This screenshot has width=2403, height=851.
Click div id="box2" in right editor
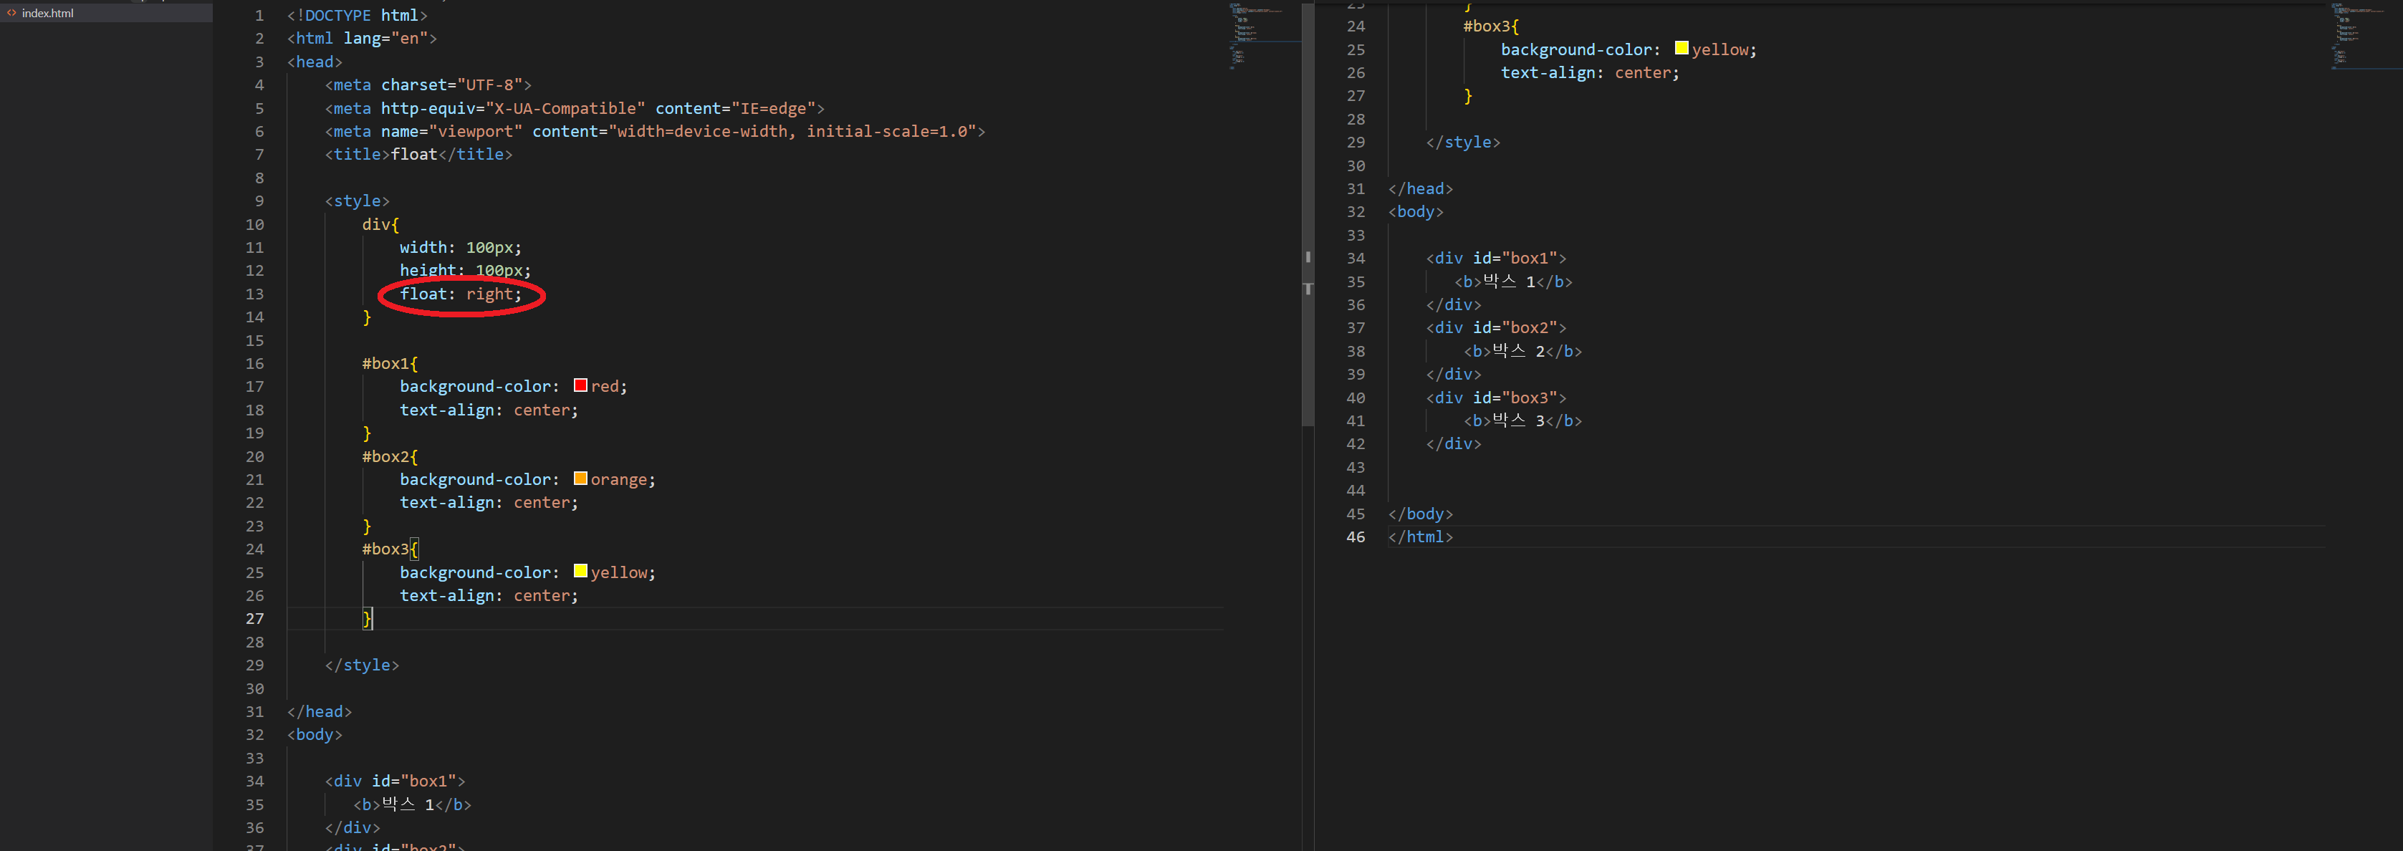(1495, 327)
